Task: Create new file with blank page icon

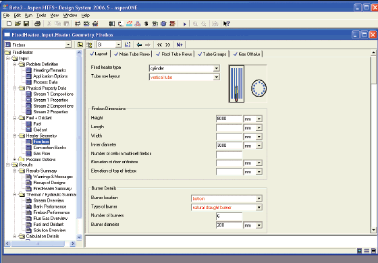Action: click(9, 24)
